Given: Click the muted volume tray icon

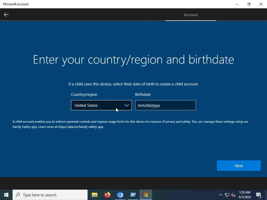Looking at the screenshot, I should (233, 195).
